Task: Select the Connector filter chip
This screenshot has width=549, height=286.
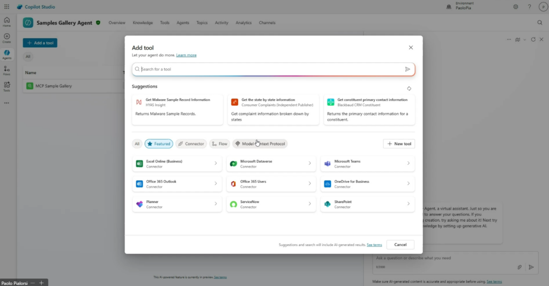Action: point(191,144)
